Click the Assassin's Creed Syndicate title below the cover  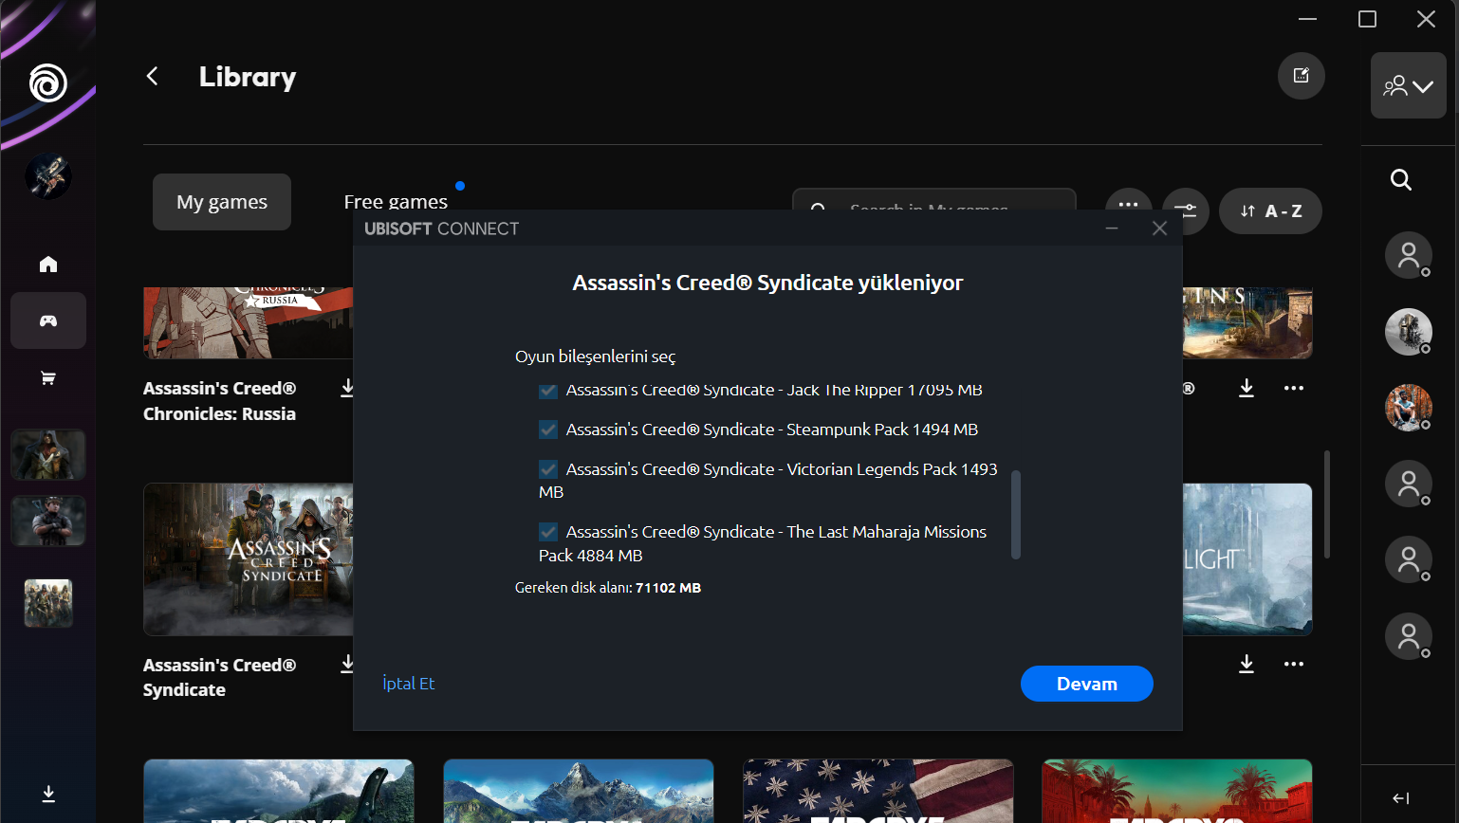(x=220, y=677)
